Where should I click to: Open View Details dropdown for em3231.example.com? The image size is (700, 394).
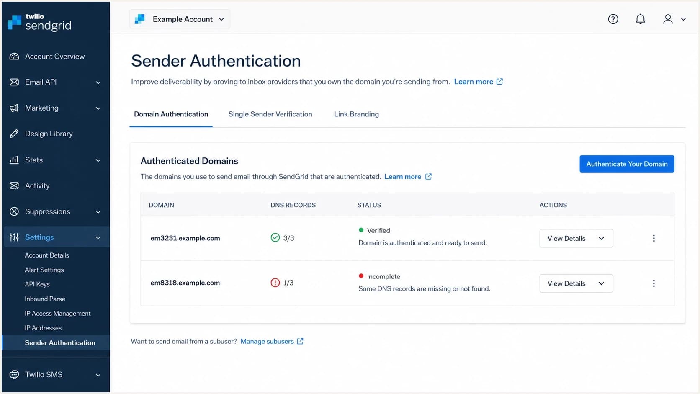[576, 238]
